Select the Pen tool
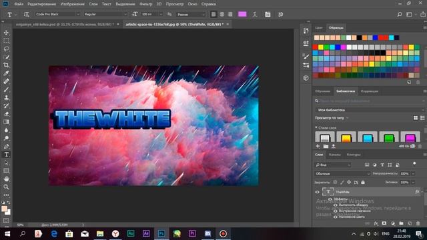427x240 pixels. (x=6, y=147)
